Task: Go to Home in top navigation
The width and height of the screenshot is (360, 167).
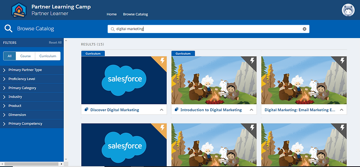Action: pyautogui.click(x=112, y=14)
